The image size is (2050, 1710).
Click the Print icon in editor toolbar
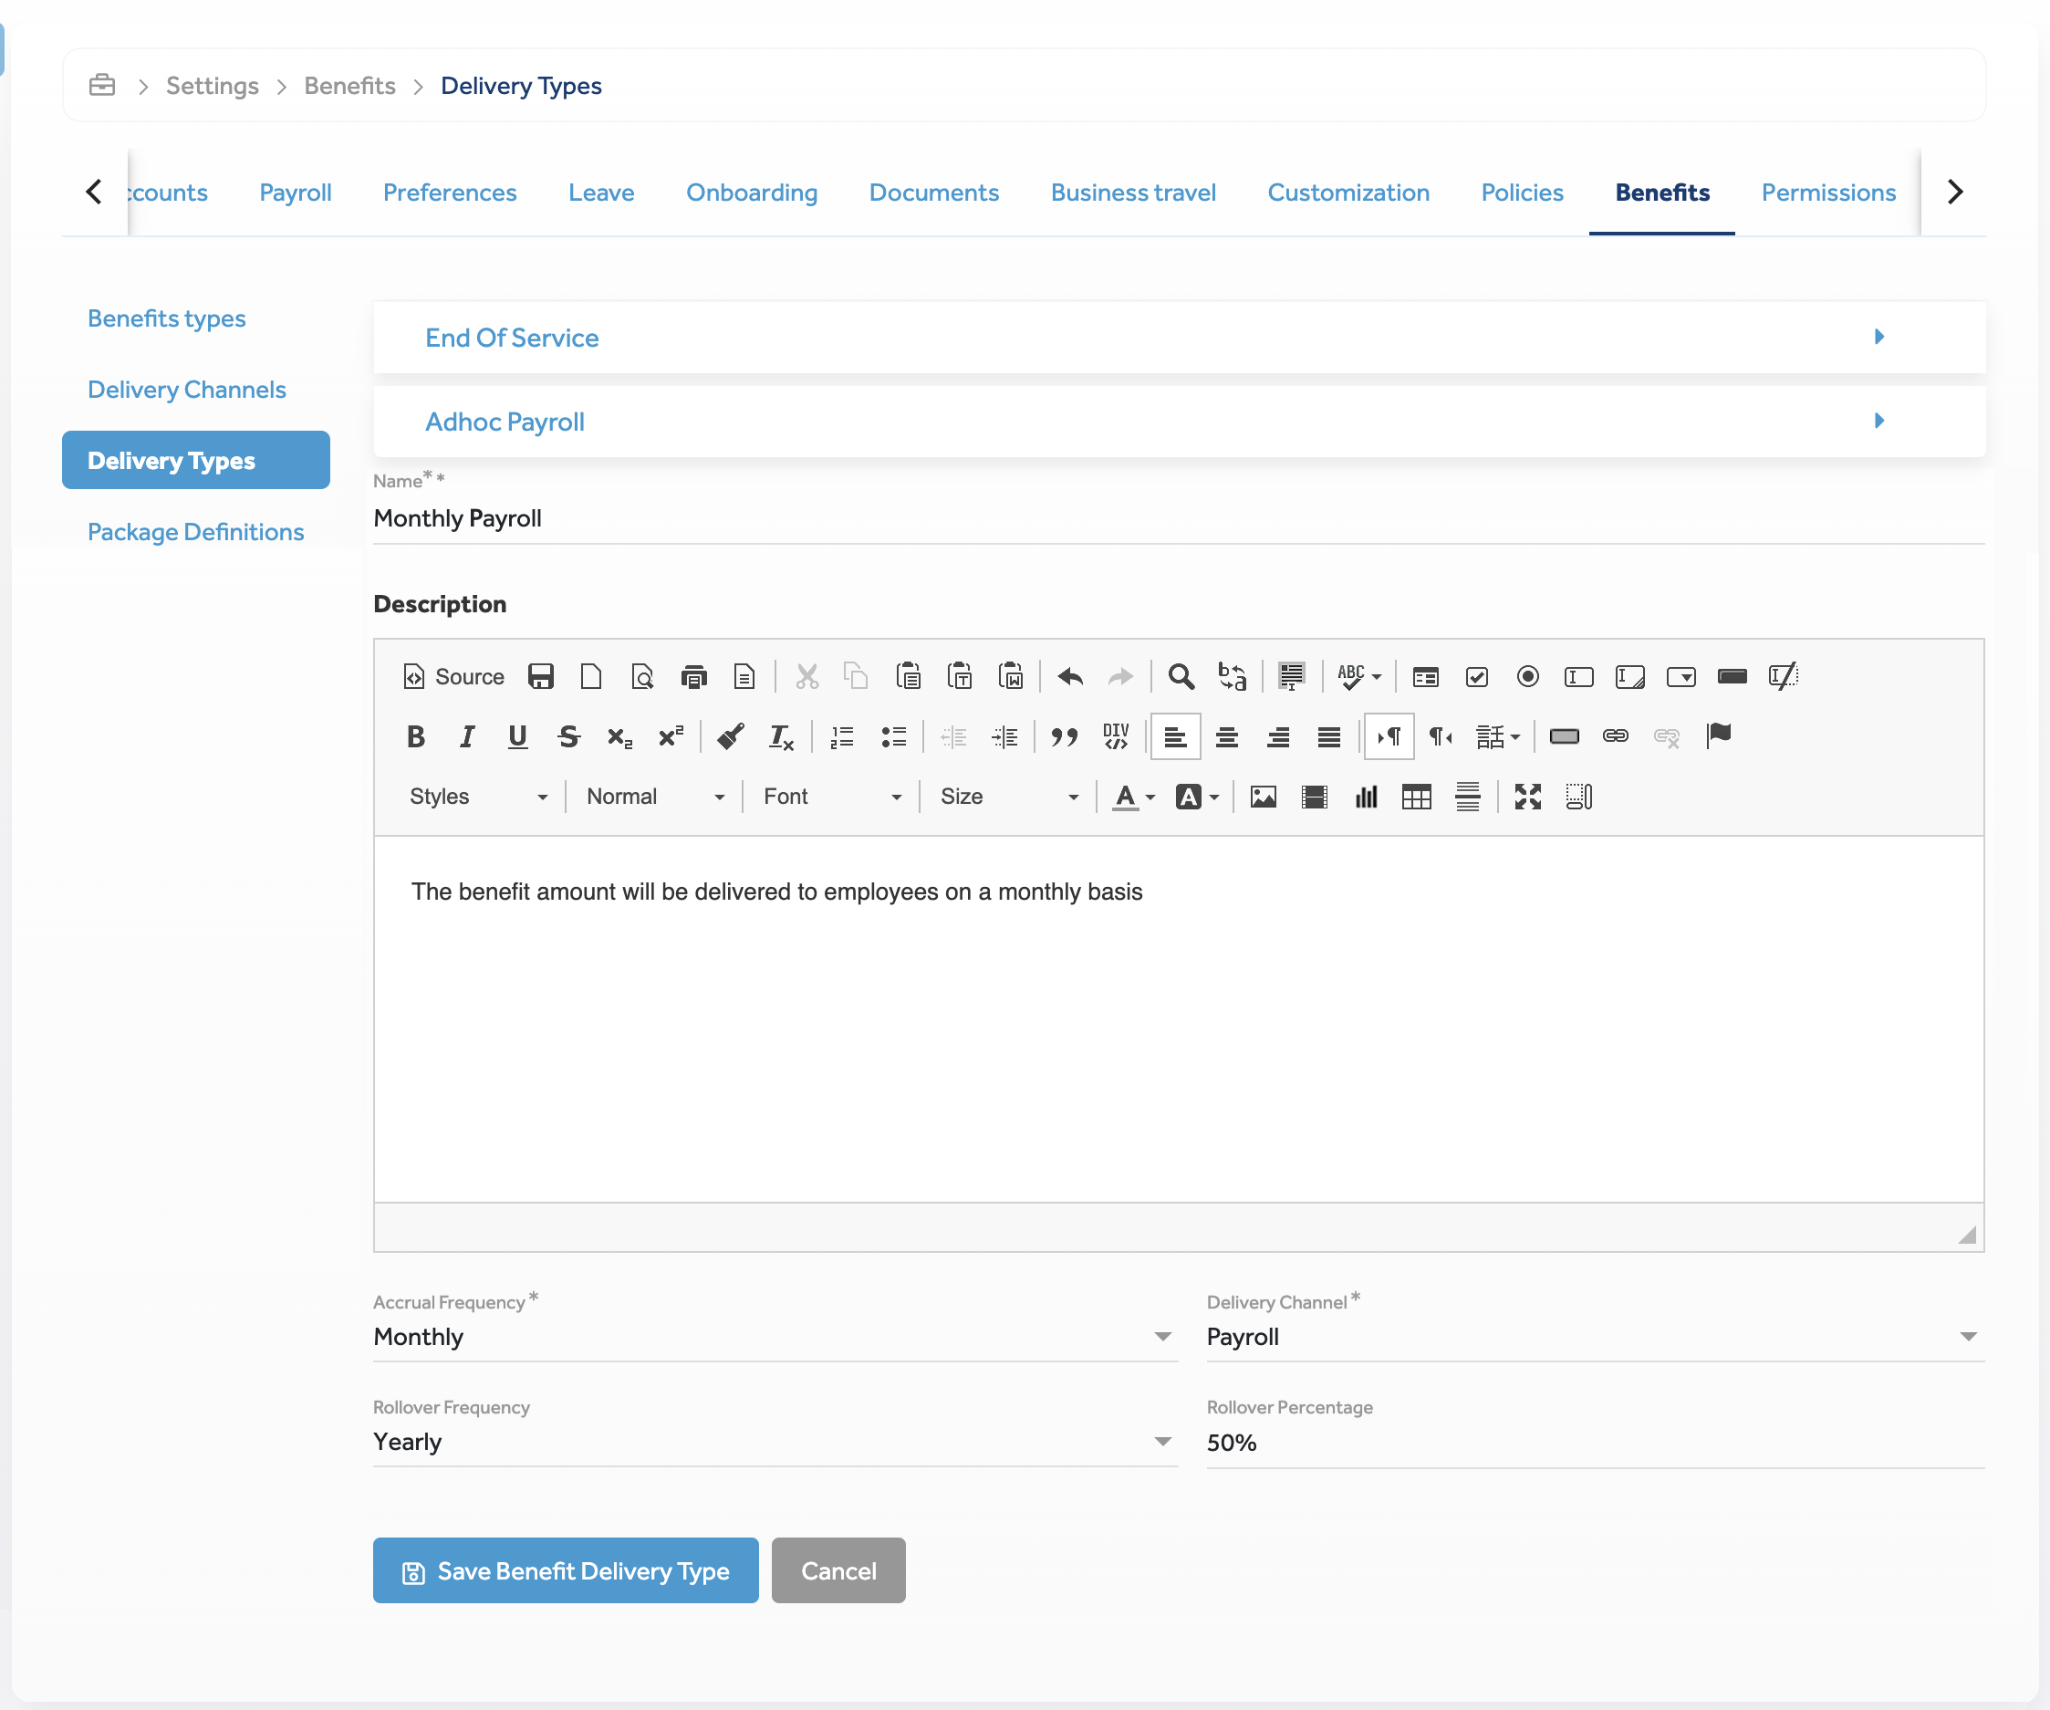click(694, 677)
